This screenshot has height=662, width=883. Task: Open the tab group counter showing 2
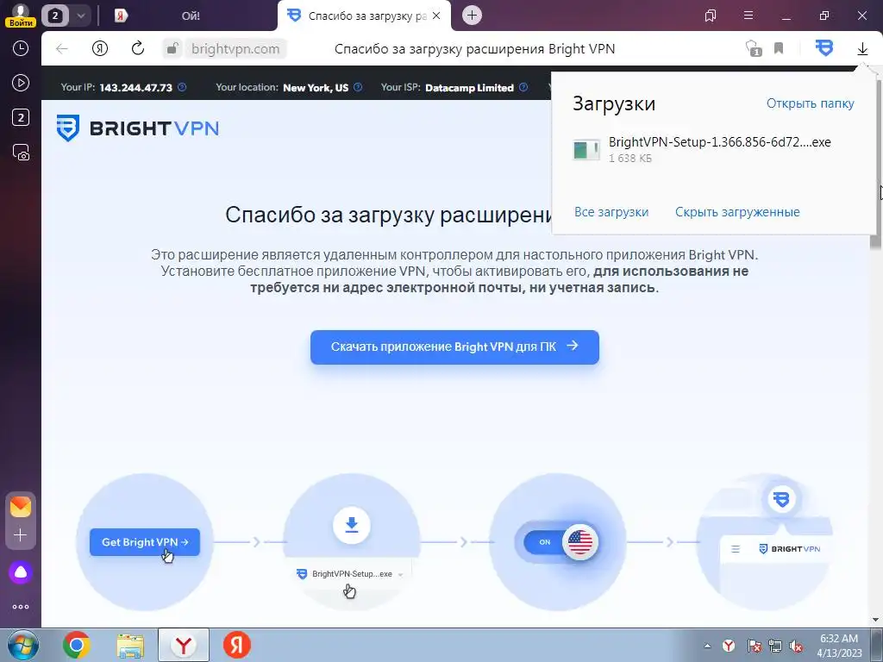54,16
